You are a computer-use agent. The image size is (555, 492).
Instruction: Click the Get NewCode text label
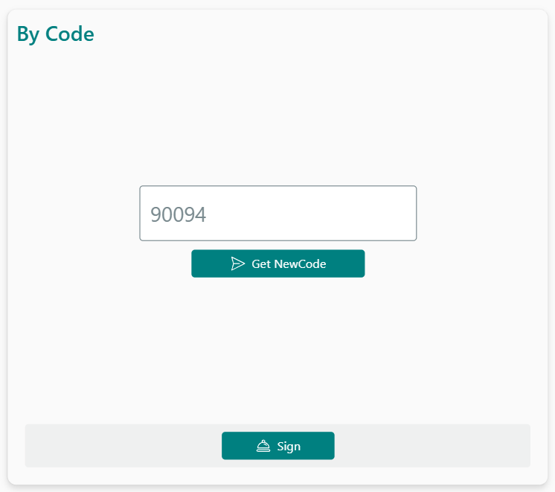[289, 263]
